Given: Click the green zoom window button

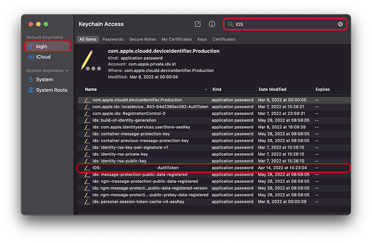Looking at the screenshot, I should pos(46,24).
